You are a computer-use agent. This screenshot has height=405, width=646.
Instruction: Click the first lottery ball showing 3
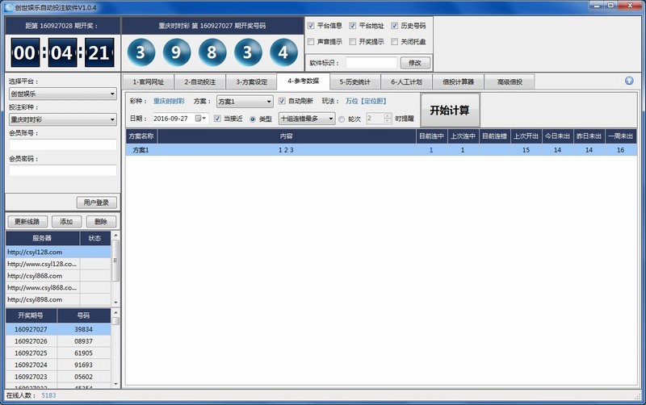tap(141, 52)
